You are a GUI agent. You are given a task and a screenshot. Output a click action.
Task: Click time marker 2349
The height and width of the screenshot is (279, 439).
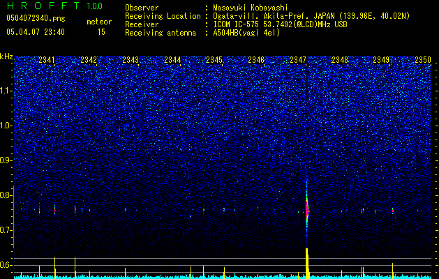click(x=381, y=59)
